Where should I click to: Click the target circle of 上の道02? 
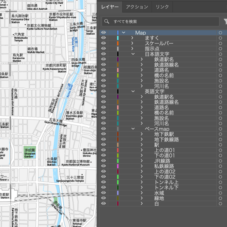220,172
